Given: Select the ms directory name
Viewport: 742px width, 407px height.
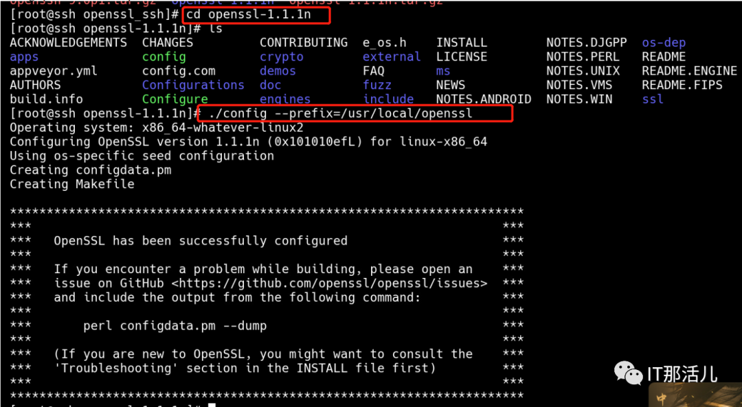Looking at the screenshot, I should pos(443,71).
